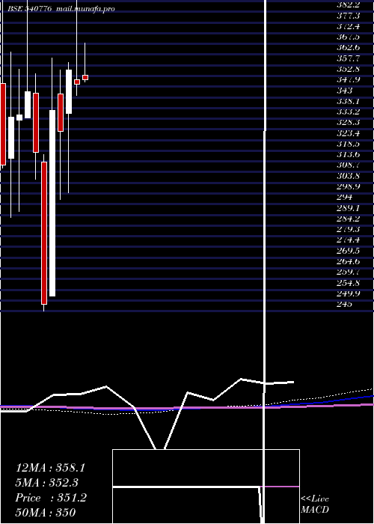This screenshot has height=524, width=374.
Task: Select the 318.5 price axis label
Action: (348, 144)
